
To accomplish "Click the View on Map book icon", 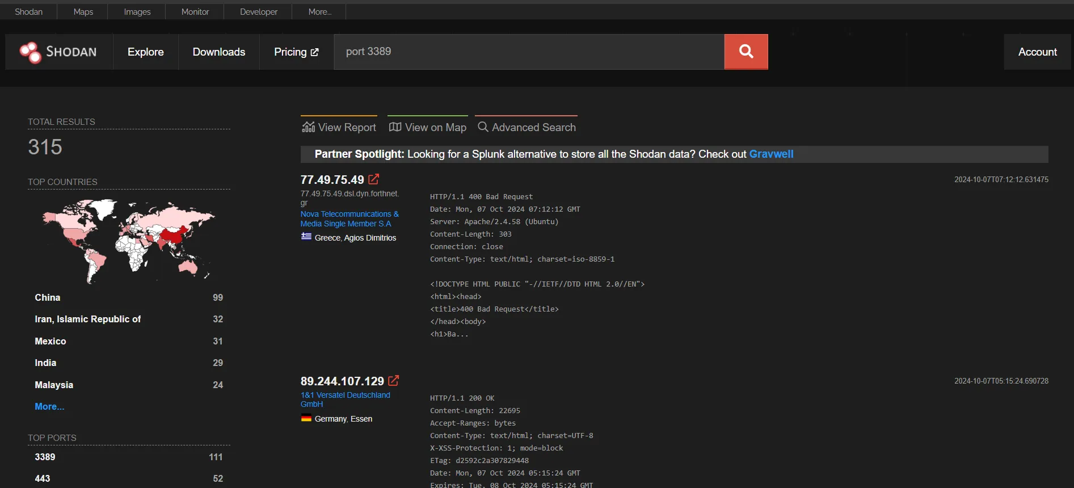I will (395, 127).
